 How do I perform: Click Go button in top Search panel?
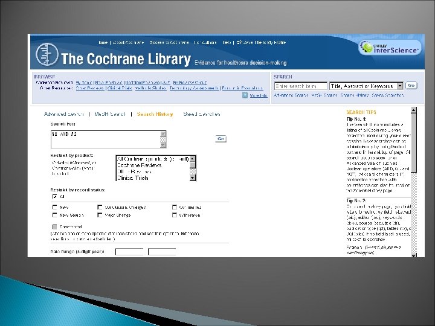point(411,85)
